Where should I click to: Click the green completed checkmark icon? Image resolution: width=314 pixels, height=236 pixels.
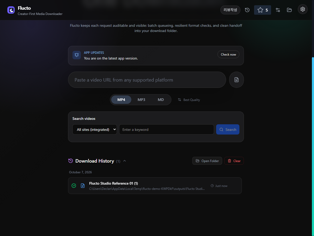(74, 186)
